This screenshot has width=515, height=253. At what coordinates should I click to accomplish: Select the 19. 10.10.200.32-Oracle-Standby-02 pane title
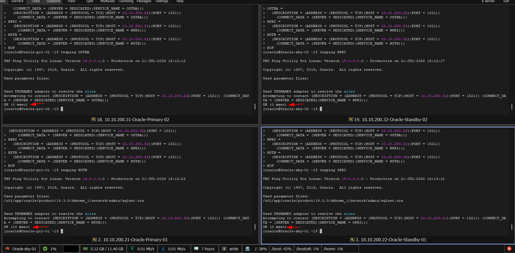pyautogui.click(x=391, y=120)
